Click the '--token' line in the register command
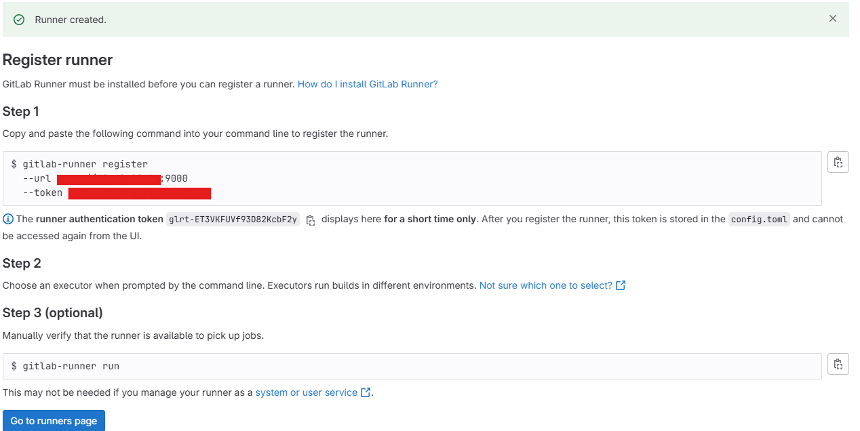The width and height of the screenshot is (860, 431). tap(117, 193)
